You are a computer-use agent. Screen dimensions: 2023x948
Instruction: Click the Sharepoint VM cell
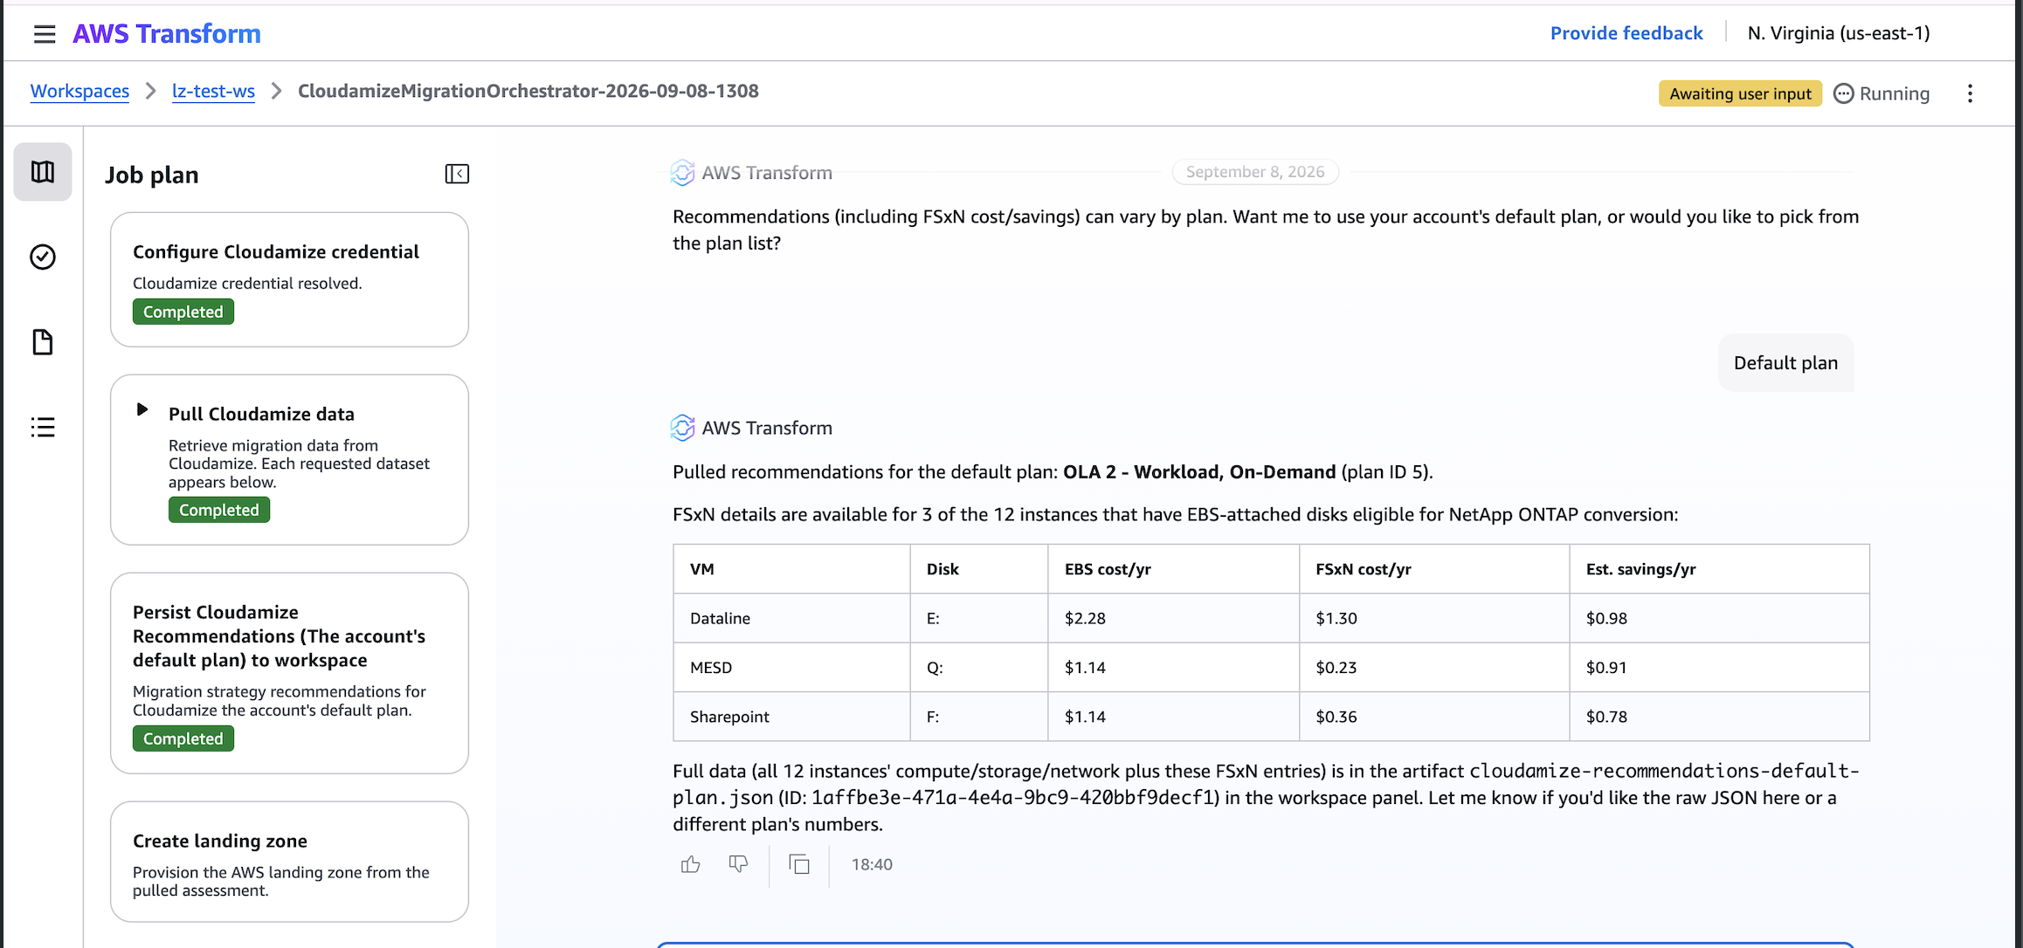tap(791, 717)
